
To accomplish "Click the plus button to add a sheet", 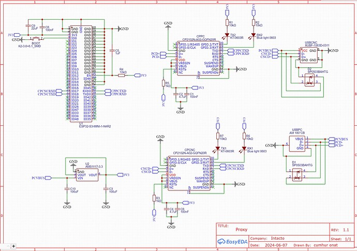I will coord(13,246).
